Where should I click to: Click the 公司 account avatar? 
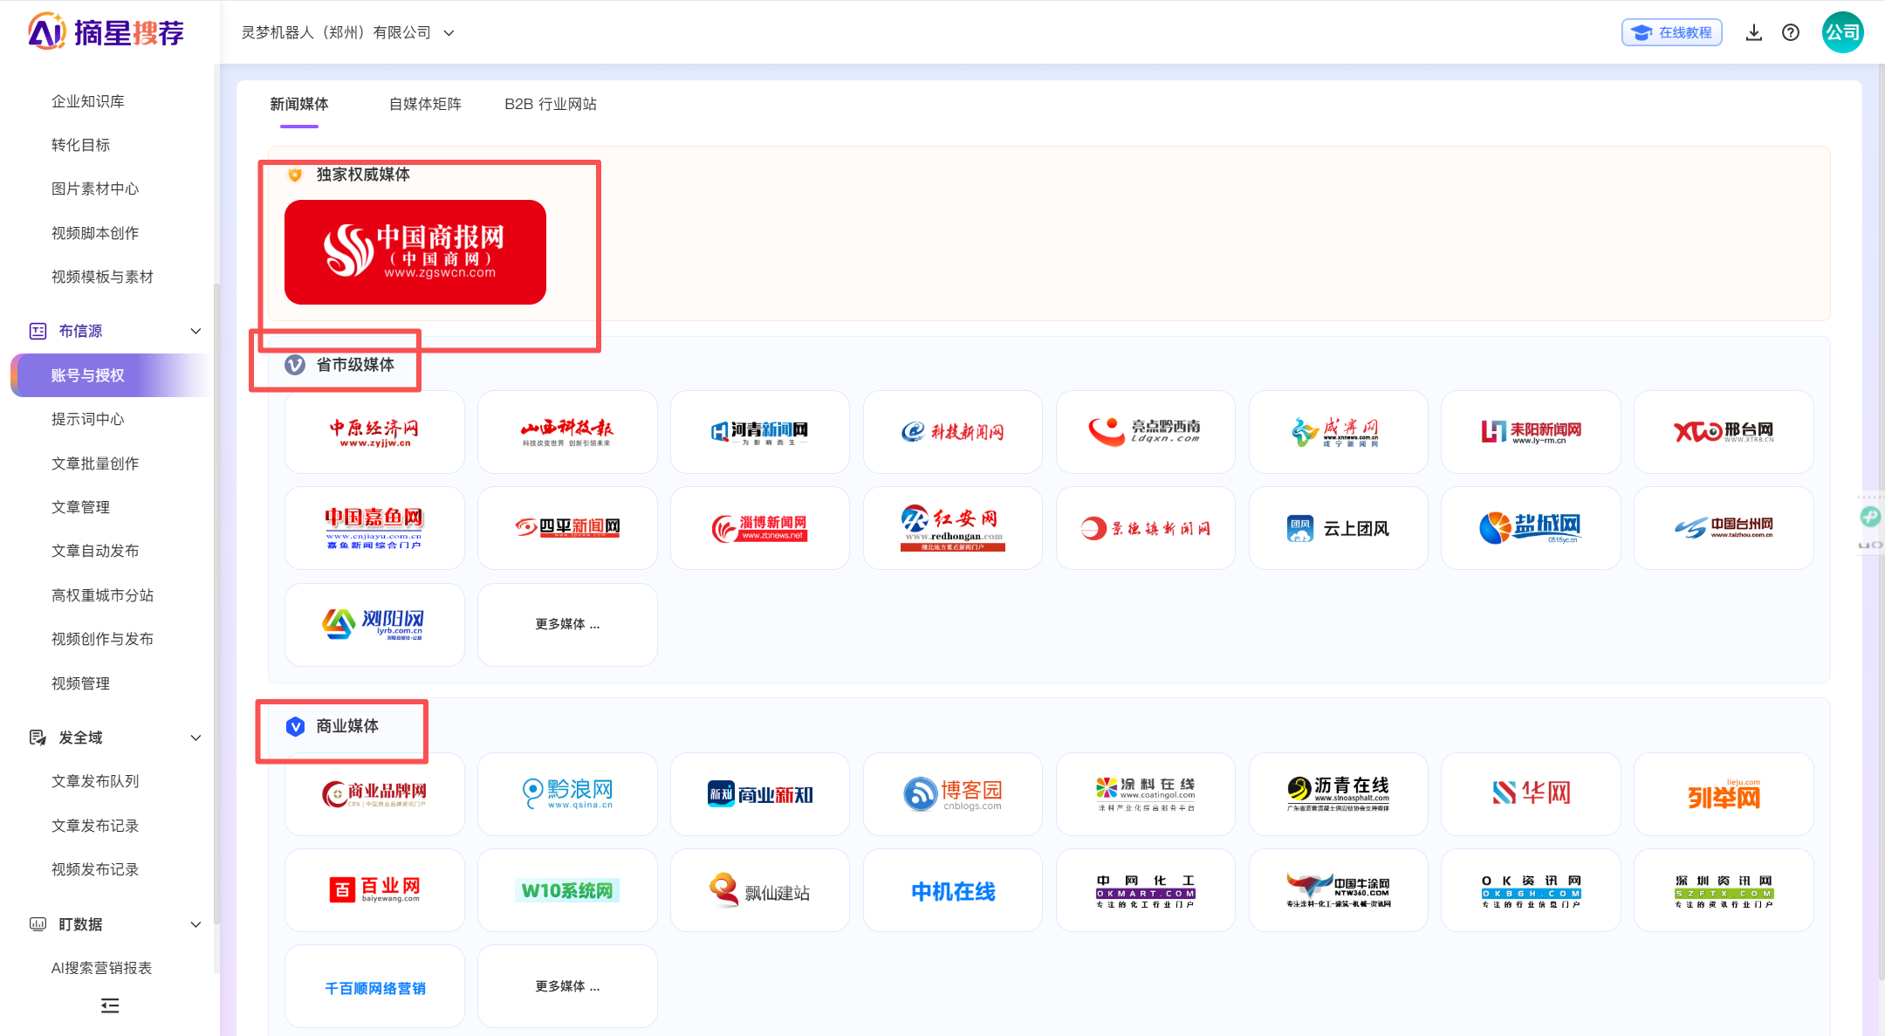1842,32
